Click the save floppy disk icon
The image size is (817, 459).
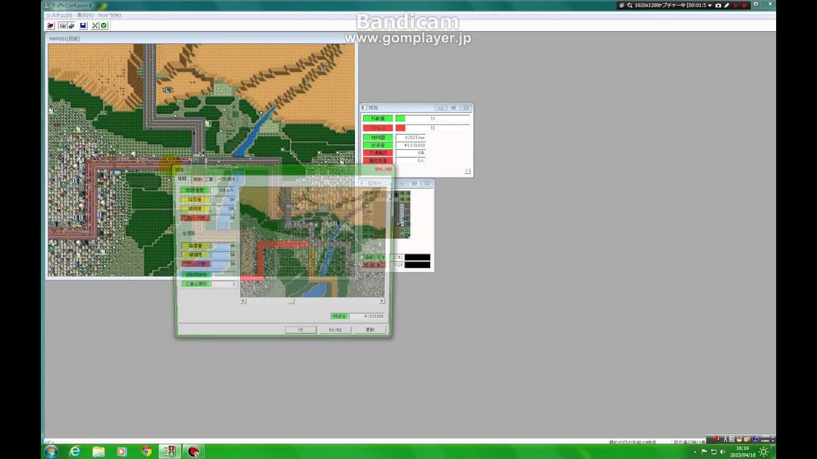[83, 25]
